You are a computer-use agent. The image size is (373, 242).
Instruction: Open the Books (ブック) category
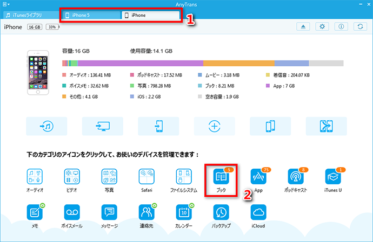221,177
